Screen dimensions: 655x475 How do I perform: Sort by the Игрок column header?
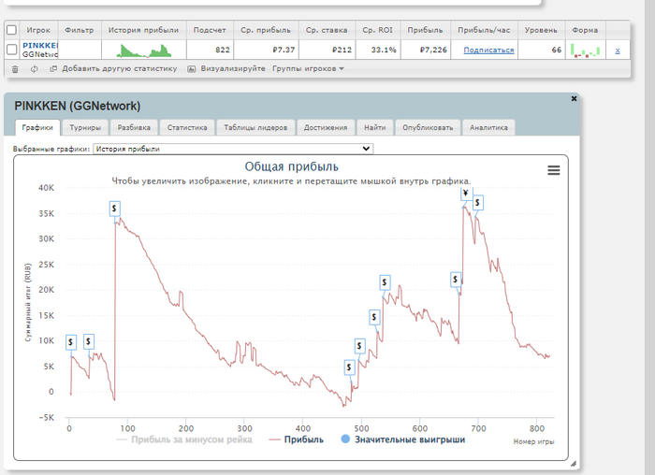click(38, 30)
